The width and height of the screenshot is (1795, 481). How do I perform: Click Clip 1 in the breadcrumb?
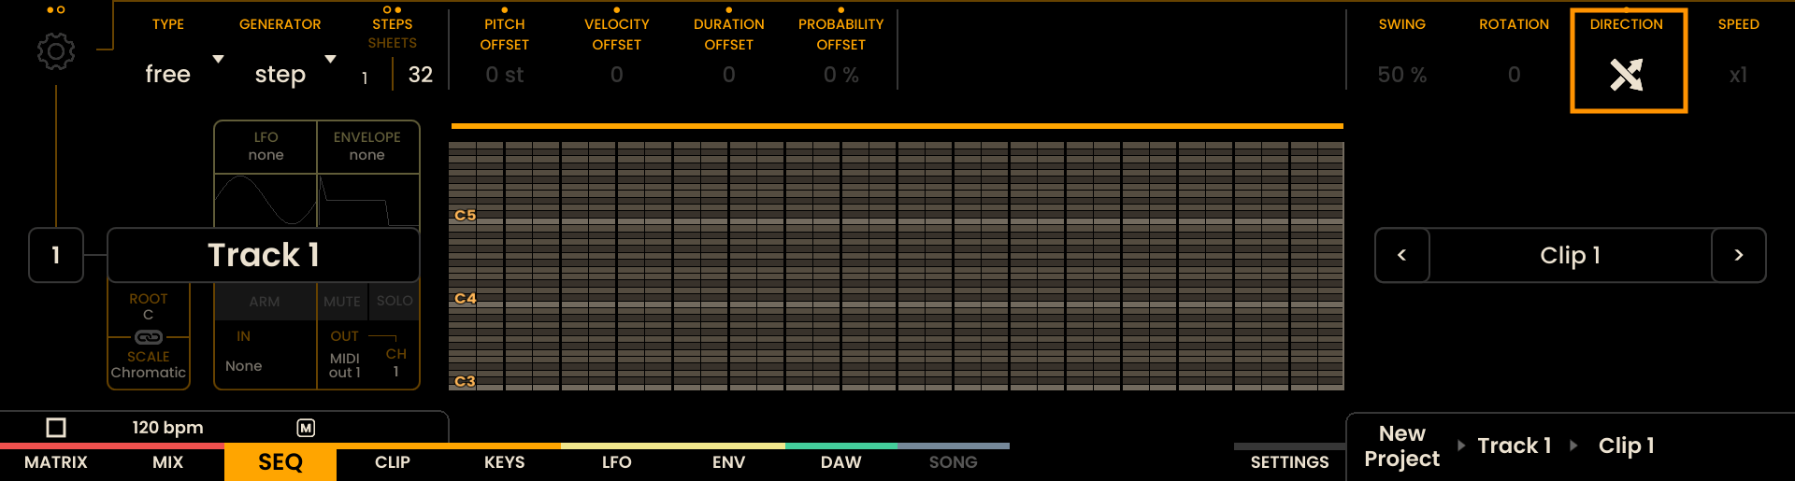(x=1627, y=446)
